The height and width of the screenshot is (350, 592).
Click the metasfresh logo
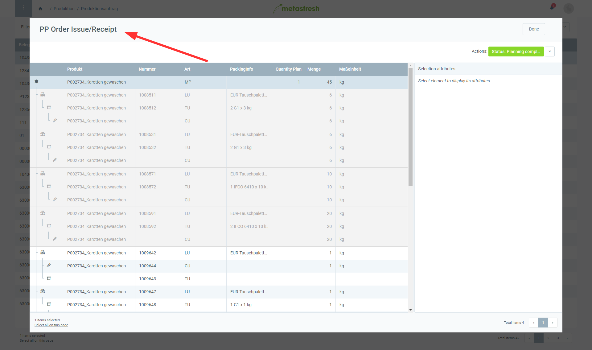tap(296, 8)
